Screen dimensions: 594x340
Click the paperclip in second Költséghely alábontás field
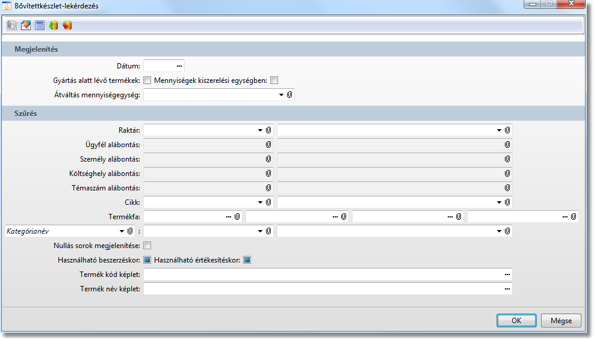pos(507,173)
